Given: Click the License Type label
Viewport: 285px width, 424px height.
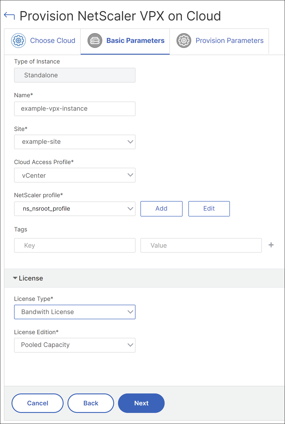Looking at the screenshot, I should point(34,299).
